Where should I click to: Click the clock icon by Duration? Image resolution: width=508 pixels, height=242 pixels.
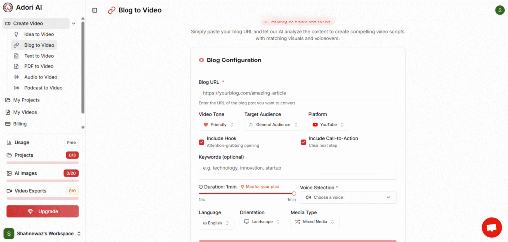(201, 187)
